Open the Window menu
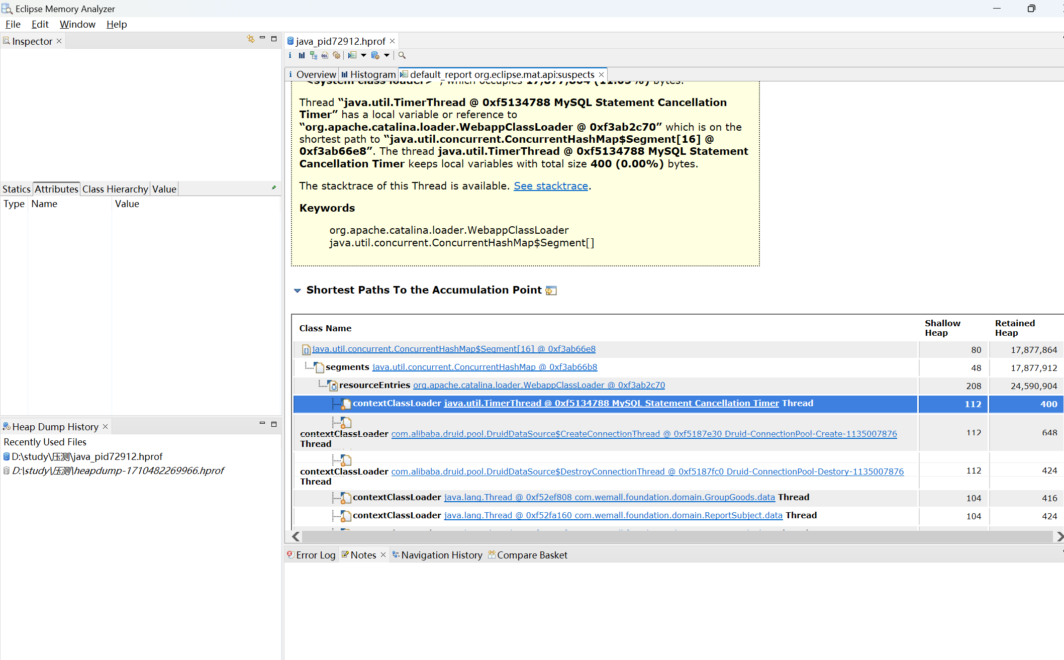Image resolution: width=1064 pixels, height=660 pixels. pos(77,24)
